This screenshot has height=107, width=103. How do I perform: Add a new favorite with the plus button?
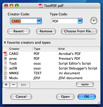pos(6,85)
